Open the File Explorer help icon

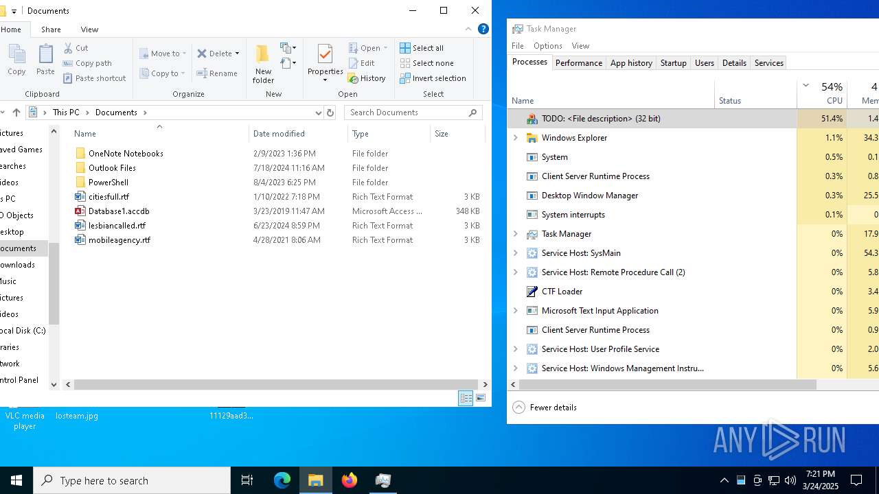coord(483,30)
